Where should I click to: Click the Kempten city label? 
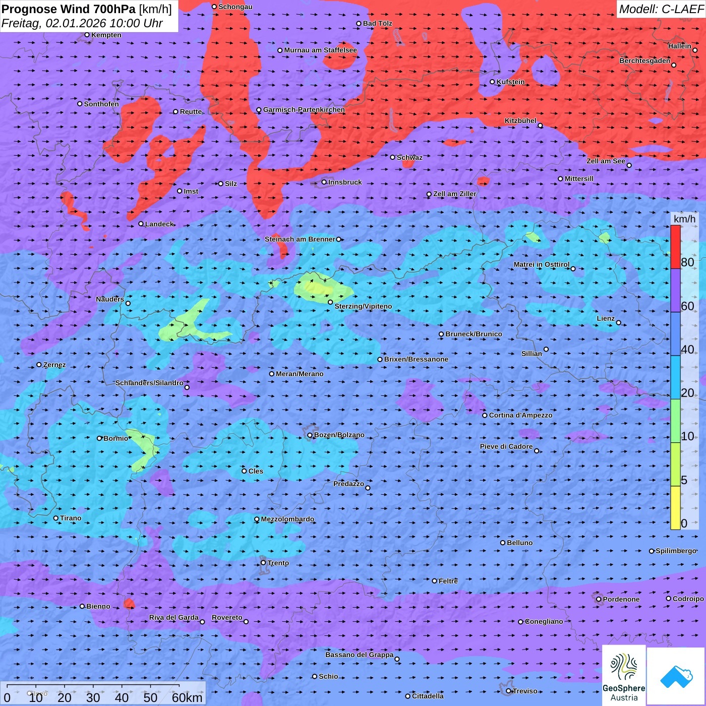106,35
